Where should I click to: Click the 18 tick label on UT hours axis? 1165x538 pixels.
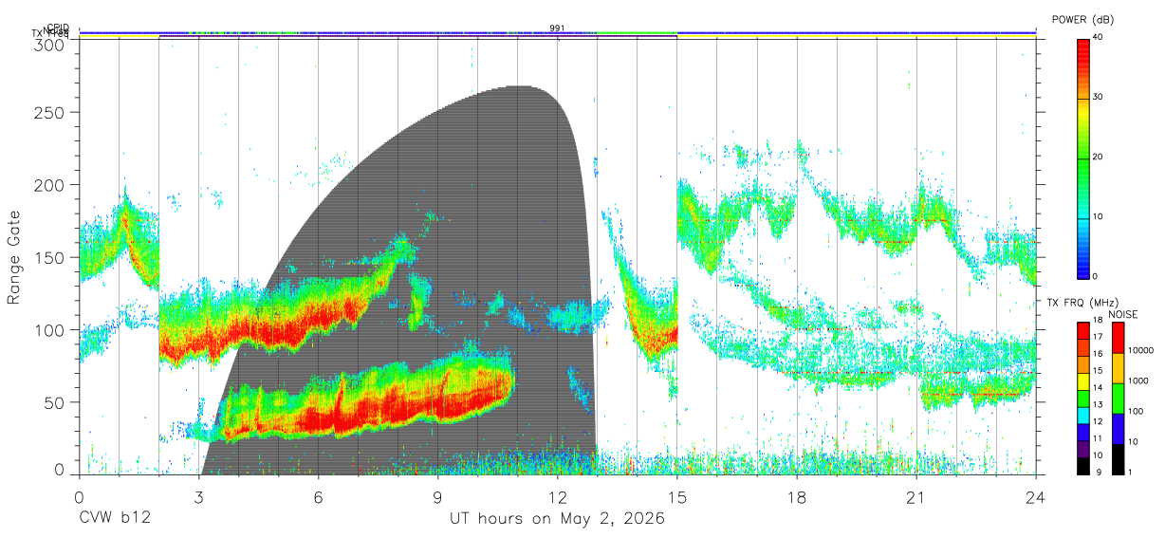tap(797, 496)
